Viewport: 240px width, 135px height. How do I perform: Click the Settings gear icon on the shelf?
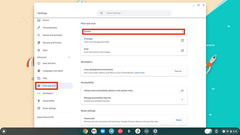tap(155, 131)
